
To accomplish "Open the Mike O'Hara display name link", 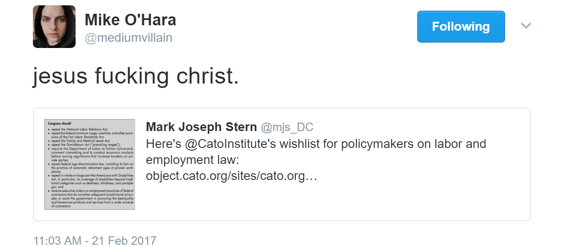I will tap(130, 20).
